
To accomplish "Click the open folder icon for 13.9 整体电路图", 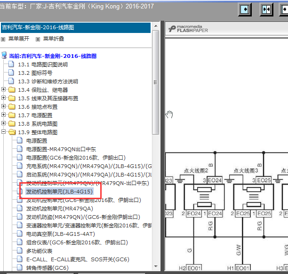I will coord(12,132).
